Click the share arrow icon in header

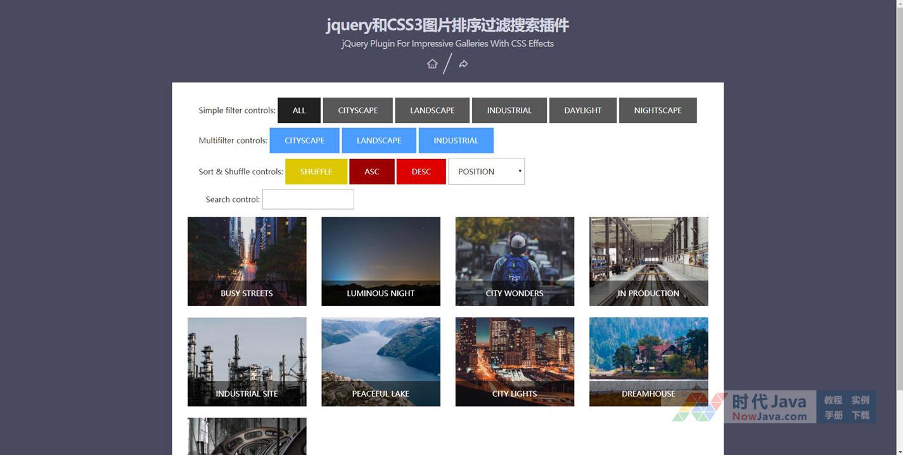[x=463, y=64]
